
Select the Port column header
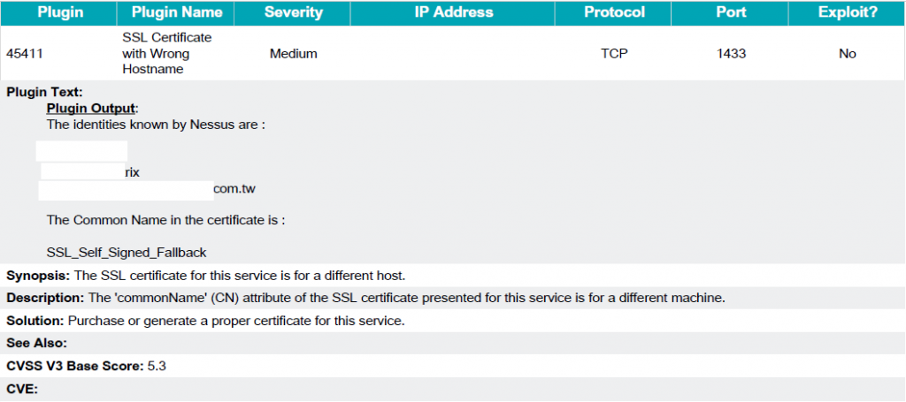[730, 12]
